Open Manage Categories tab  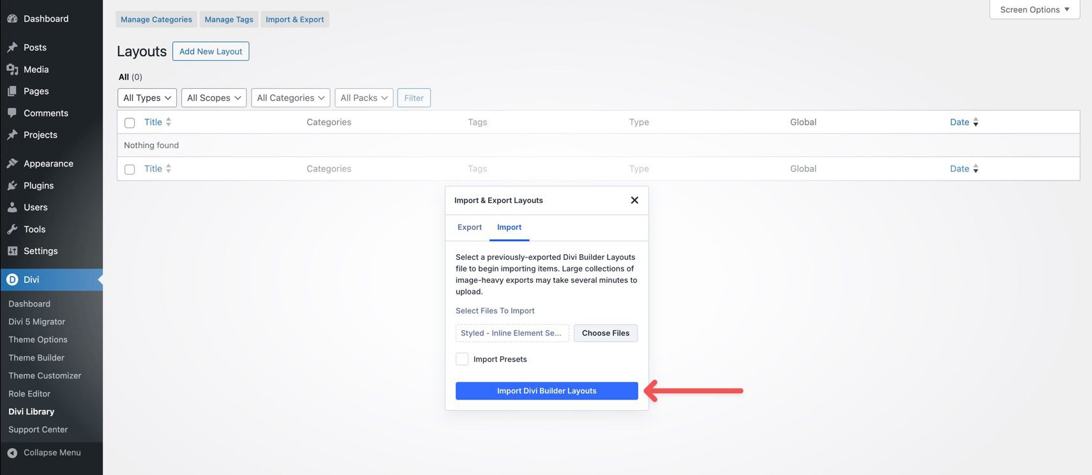click(x=156, y=19)
